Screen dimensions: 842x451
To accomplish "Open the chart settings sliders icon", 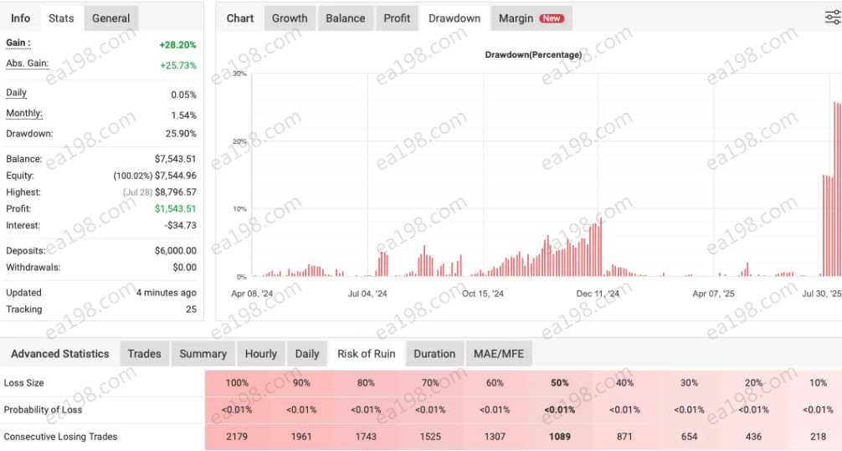I will click(833, 18).
